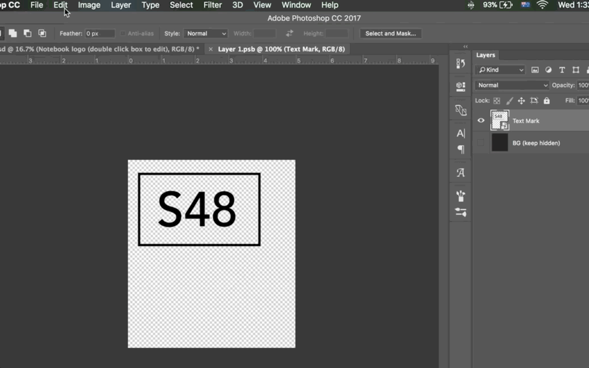The height and width of the screenshot is (368, 589).
Task: Select the Text Mark layer name
Action: [x=525, y=121]
